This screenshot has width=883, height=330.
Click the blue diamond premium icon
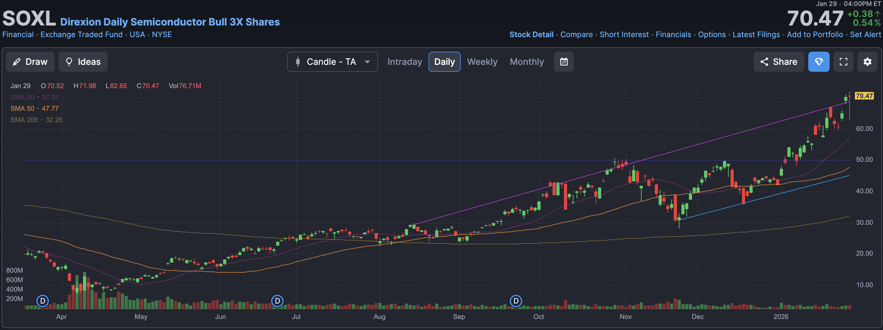pos(819,61)
